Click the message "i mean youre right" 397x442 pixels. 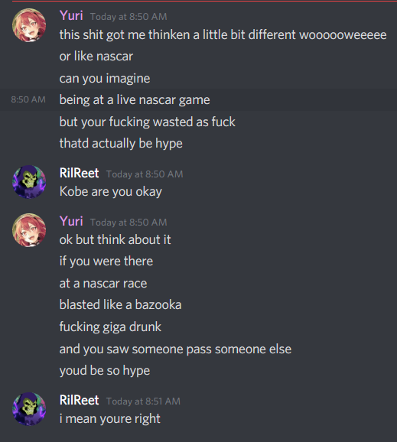(109, 419)
